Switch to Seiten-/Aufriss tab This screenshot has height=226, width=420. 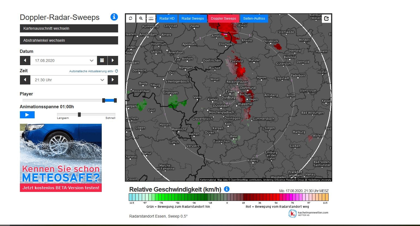click(x=254, y=19)
